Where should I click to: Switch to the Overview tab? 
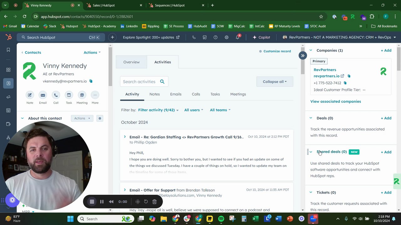coord(131,62)
